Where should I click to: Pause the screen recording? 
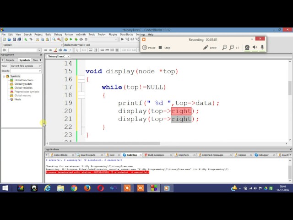[x=149, y=48]
